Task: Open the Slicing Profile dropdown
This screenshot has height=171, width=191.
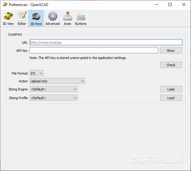Action: point(54,98)
